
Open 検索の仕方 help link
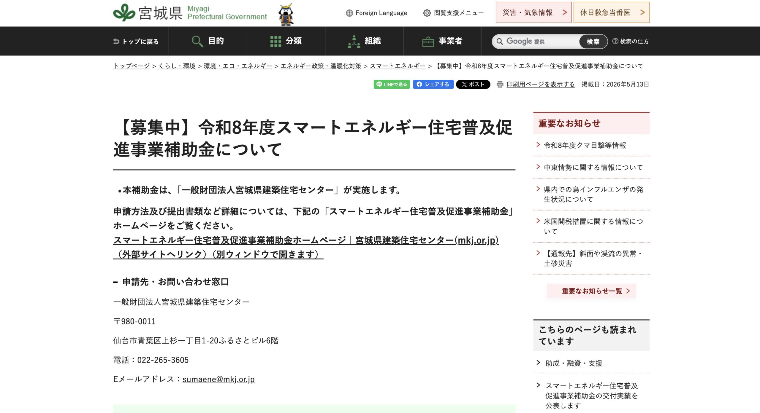coord(631,41)
